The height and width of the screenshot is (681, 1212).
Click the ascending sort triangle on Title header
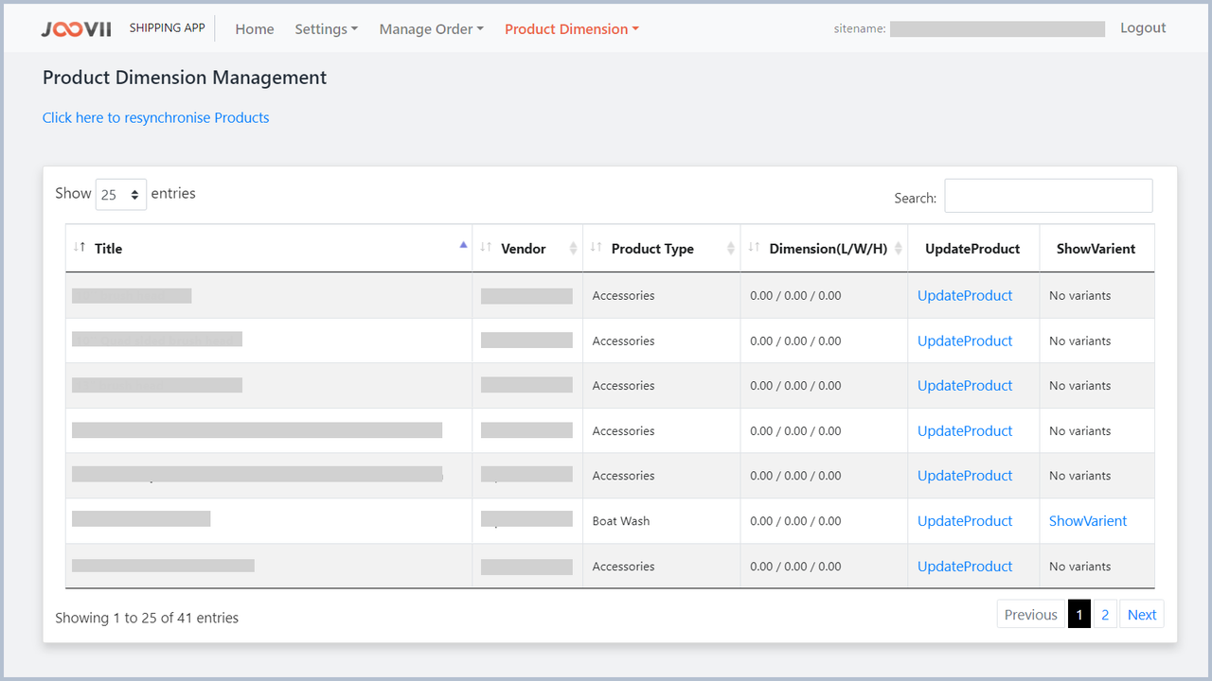463,242
